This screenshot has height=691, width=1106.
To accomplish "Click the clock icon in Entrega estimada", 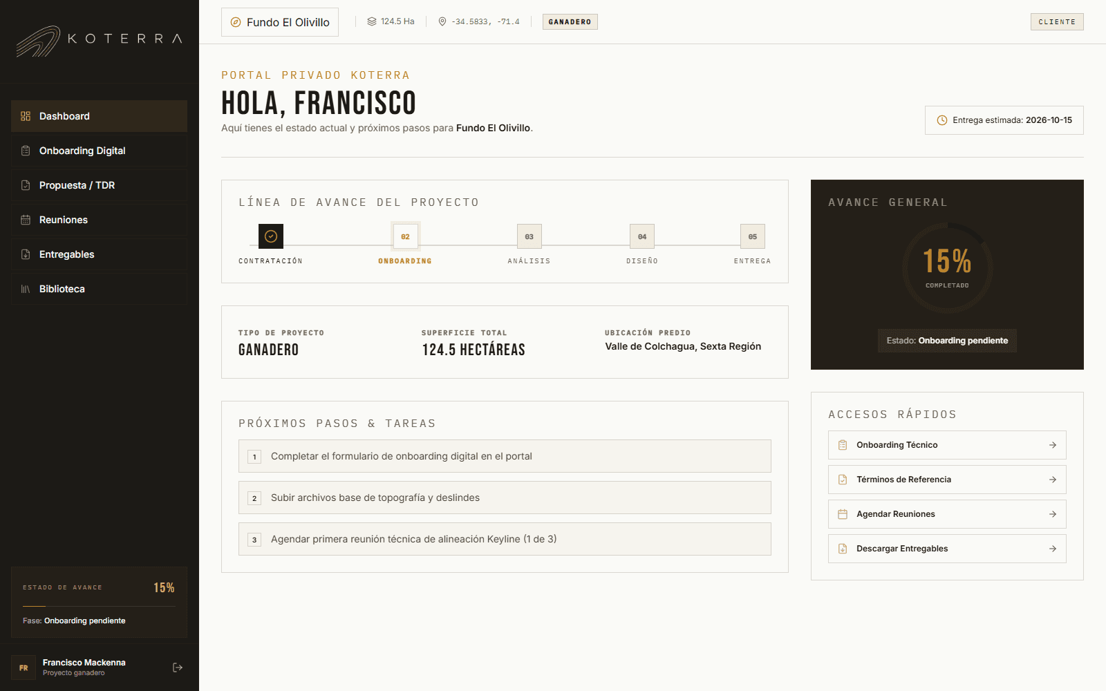I will pyautogui.click(x=942, y=120).
